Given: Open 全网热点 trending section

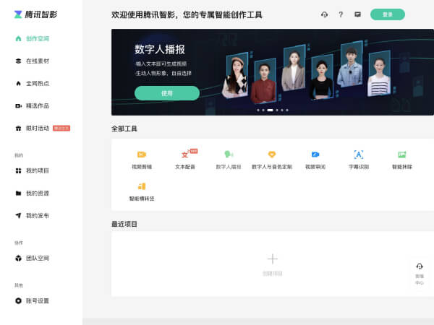Looking at the screenshot, I should (37, 83).
